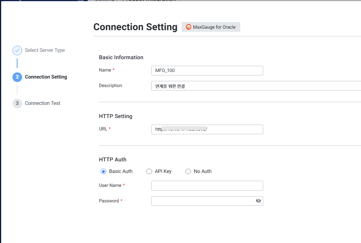
Task: Click the Connection Setting step in sidebar
Action: click(x=46, y=77)
